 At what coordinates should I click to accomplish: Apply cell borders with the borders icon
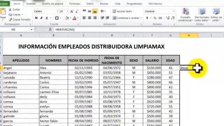coord(57,18)
